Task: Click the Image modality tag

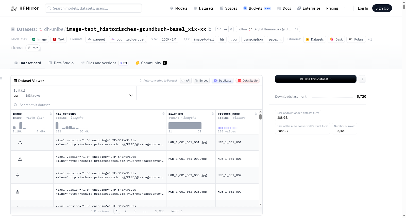Action: pyautogui.click(x=39, y=39)
